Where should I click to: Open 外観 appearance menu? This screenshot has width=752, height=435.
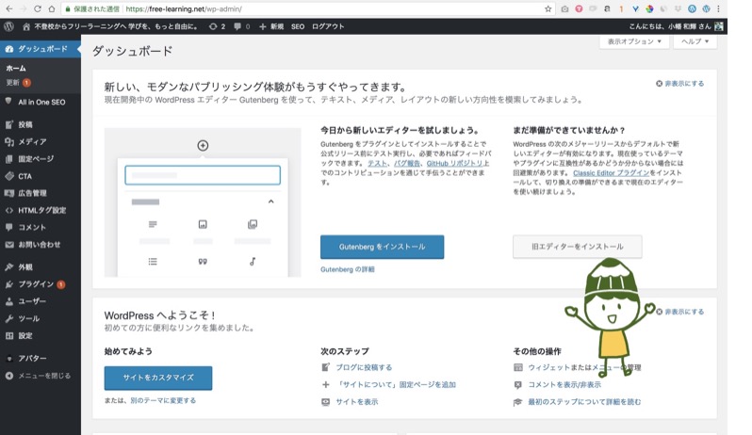tap(41, 267)
